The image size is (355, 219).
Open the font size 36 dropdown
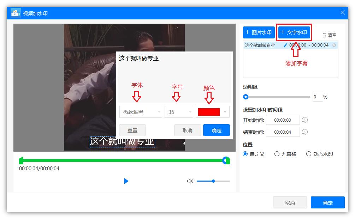(x=179, y=112)
